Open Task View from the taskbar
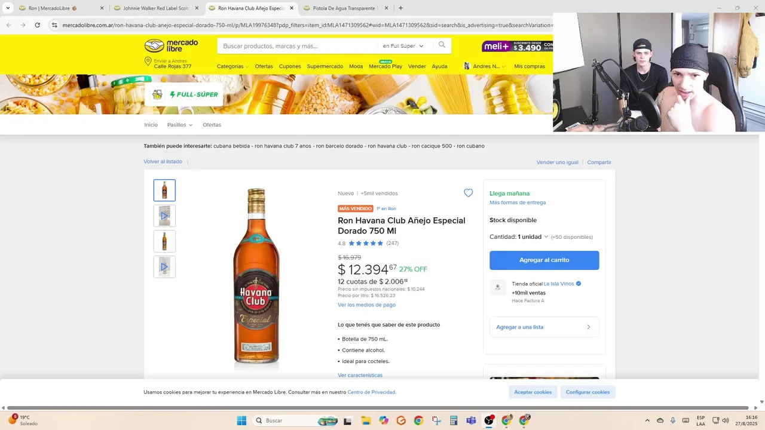The width and height of the screenshot is (765, 430). [x=348, y=420]
